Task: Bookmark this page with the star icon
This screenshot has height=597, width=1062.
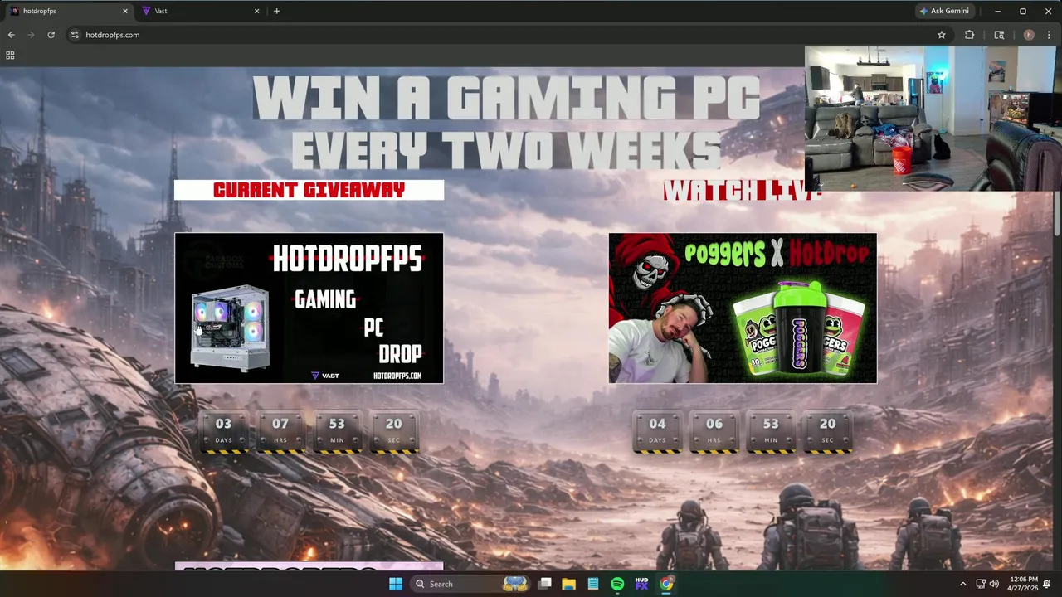Action: 942,35
